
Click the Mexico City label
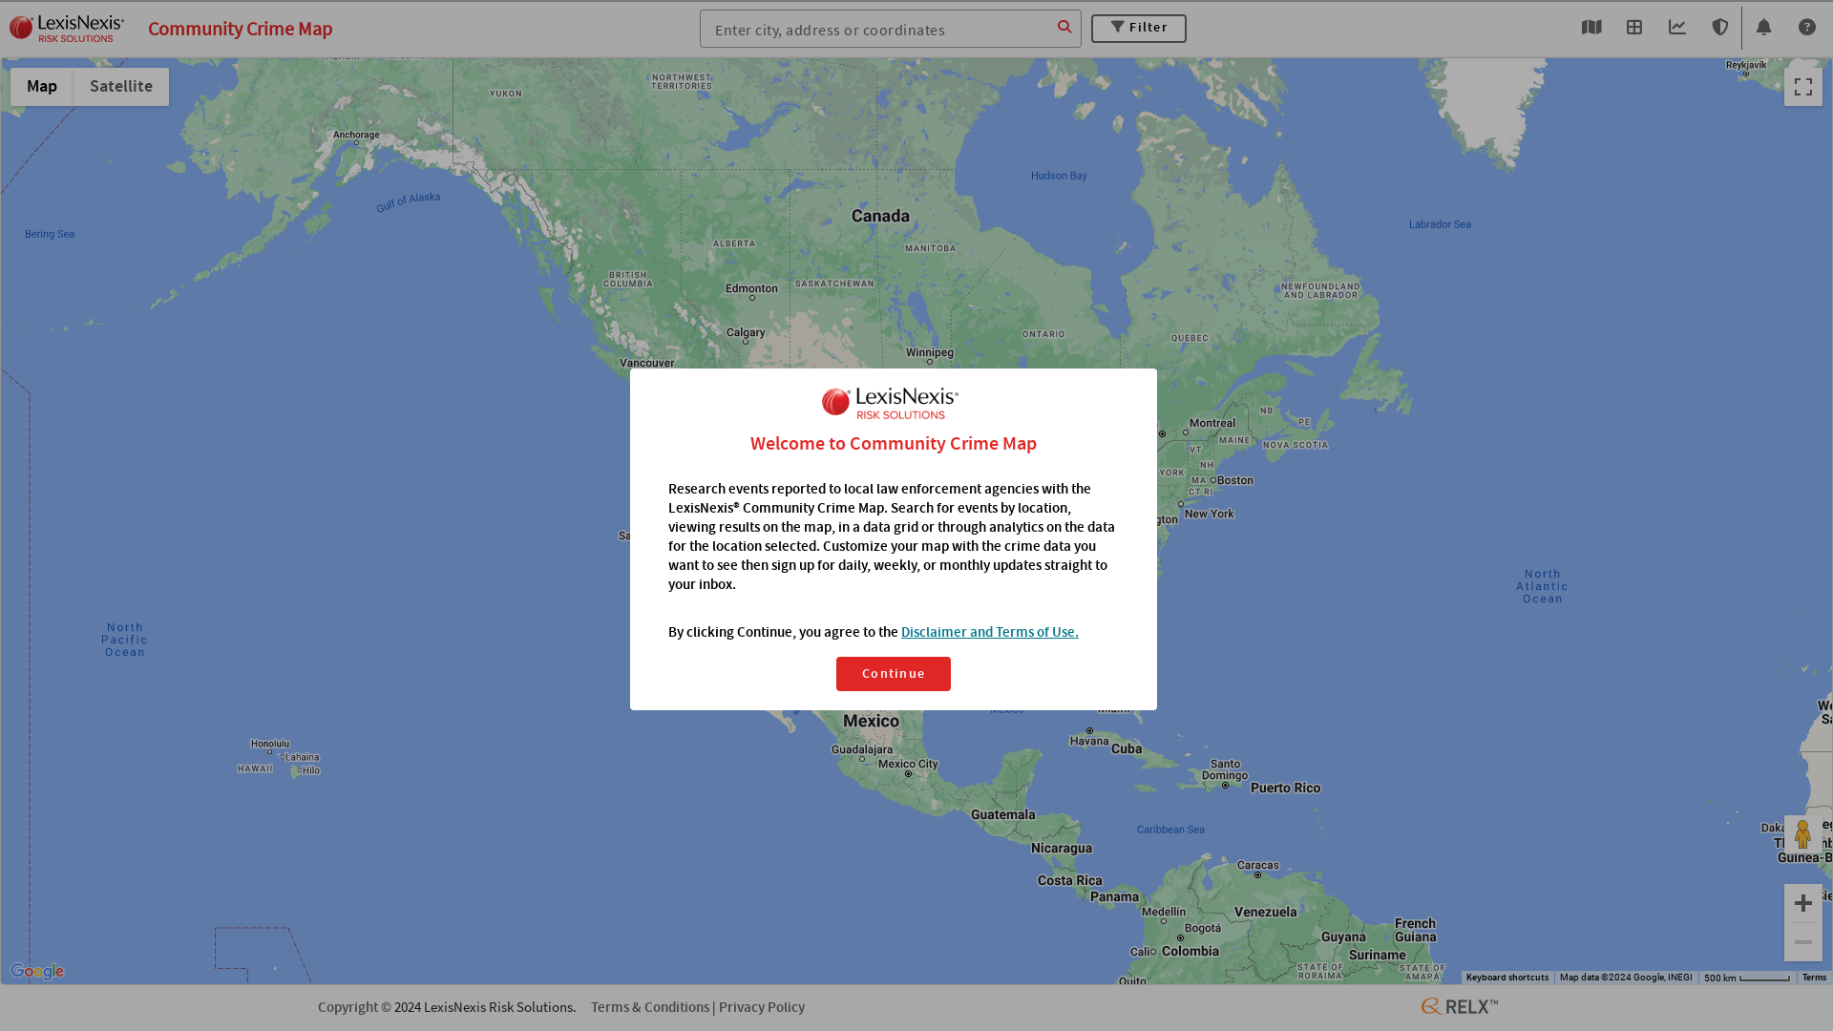tap(907, 764)
